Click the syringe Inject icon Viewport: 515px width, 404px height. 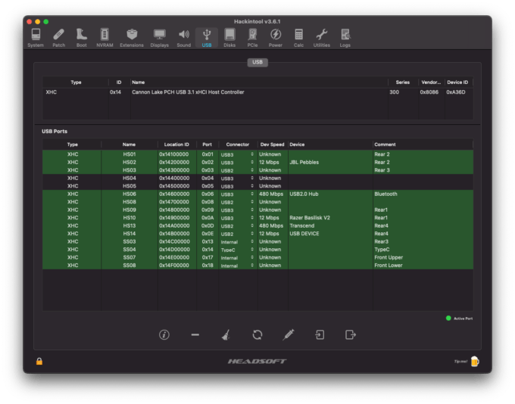(289, 334)
